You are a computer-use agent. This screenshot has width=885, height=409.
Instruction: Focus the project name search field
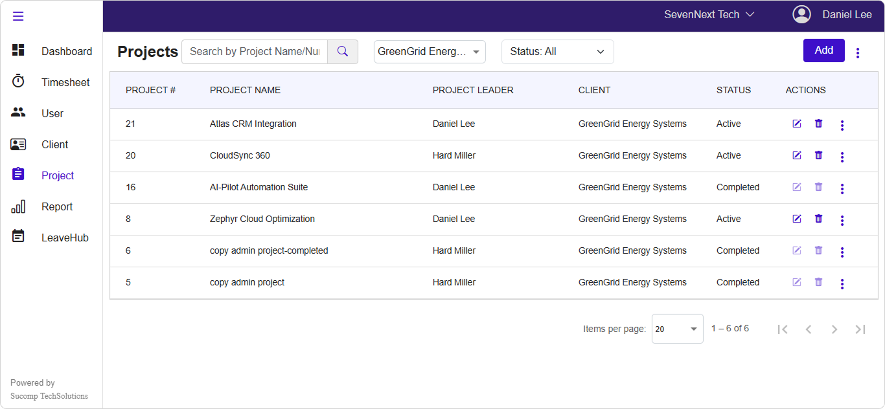click(255, 52)
